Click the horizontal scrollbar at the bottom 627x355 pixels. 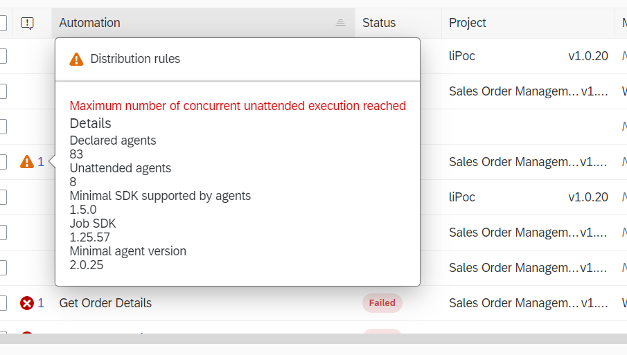pos(313,339)
